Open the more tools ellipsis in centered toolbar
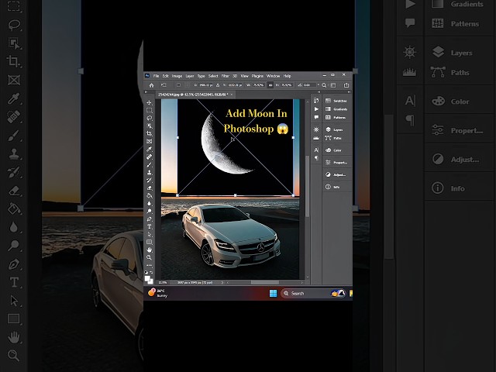This screenshot has height=372, width=496. click(x=150, y=265)
